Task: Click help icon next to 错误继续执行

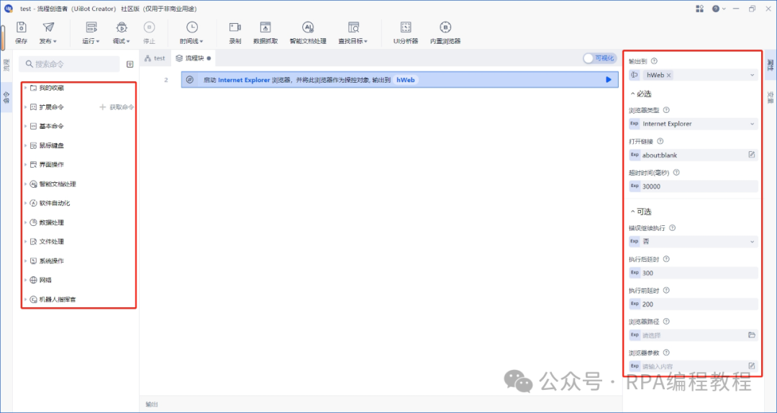Action: click(x=673, y=228)
